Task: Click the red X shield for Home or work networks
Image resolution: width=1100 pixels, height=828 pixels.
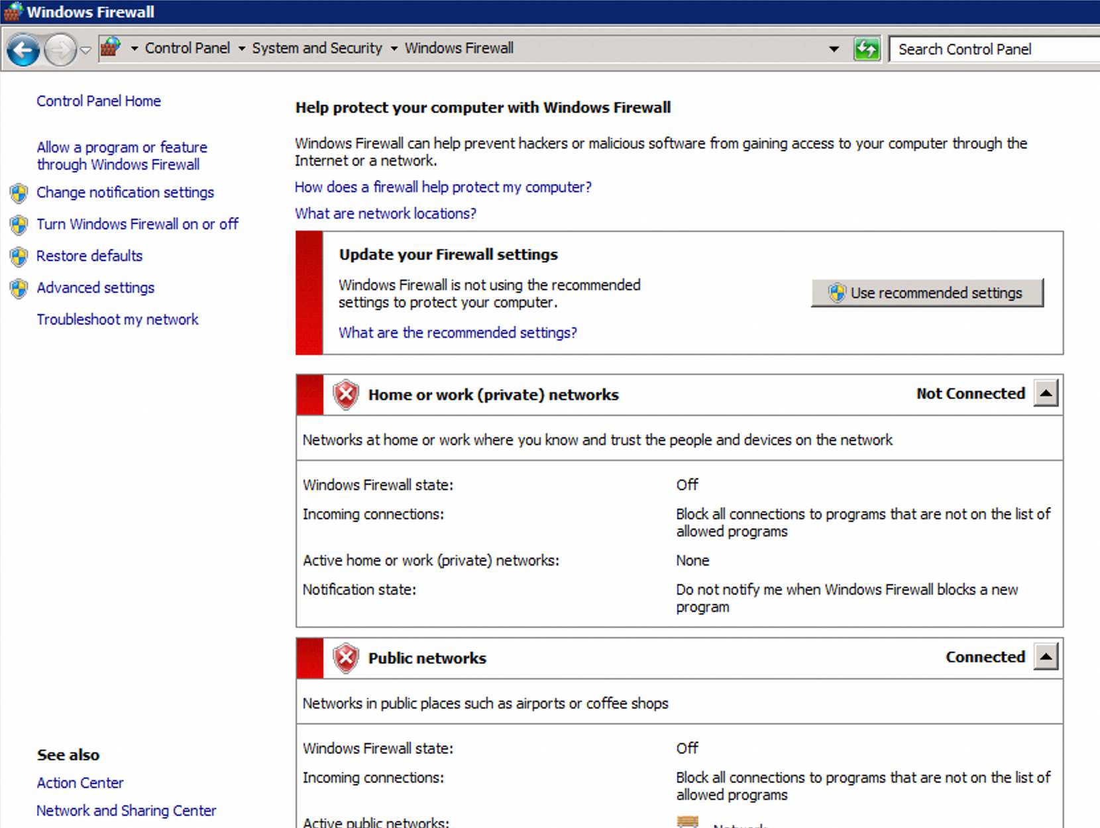Action: (345, 394)
